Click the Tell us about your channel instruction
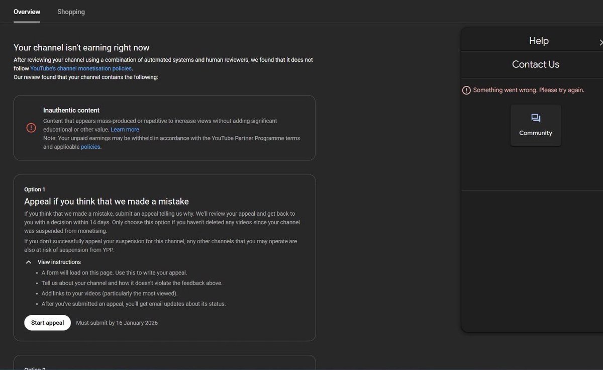The image size is (603, 370). click(132, 283)
